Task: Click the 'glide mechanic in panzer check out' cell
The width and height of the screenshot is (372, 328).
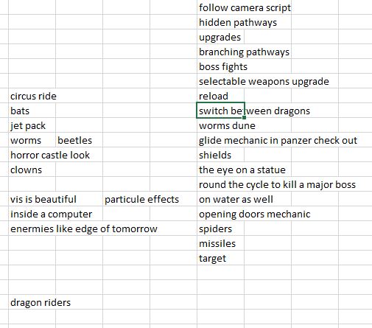Action: tap(220, 140)
